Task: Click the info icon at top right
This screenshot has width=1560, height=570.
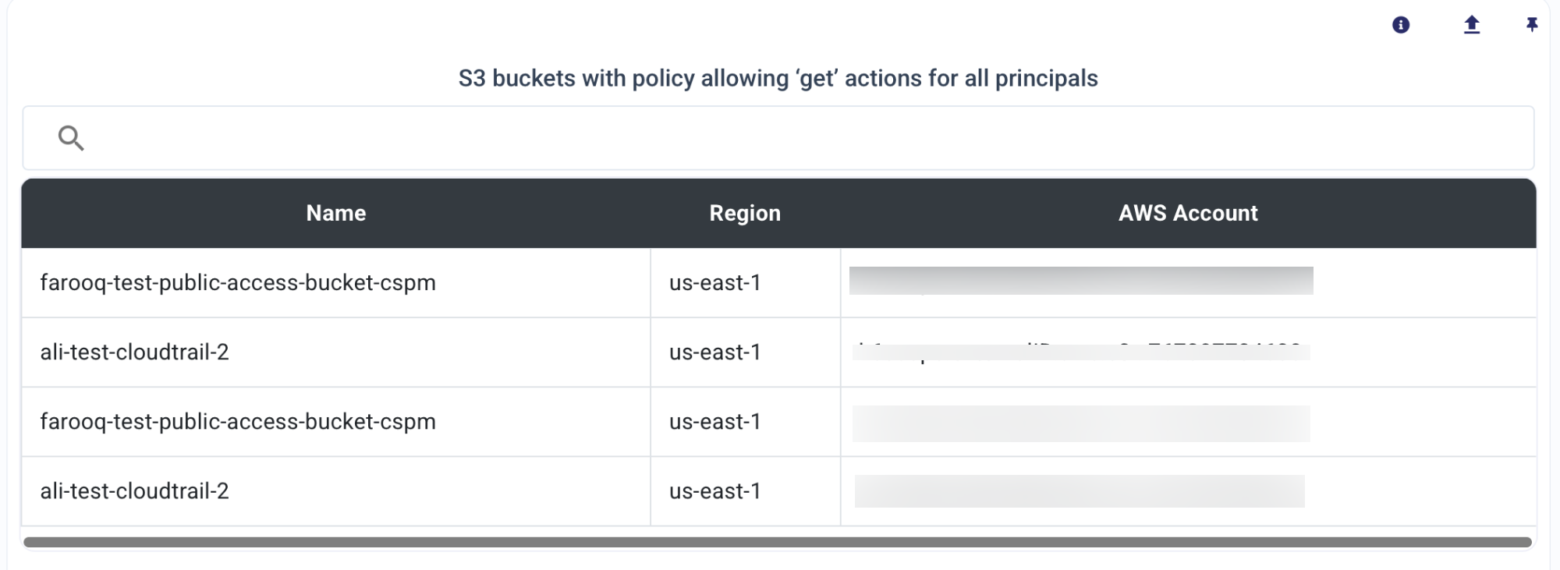Action: pyautogui.click(x=1401, y=25)
